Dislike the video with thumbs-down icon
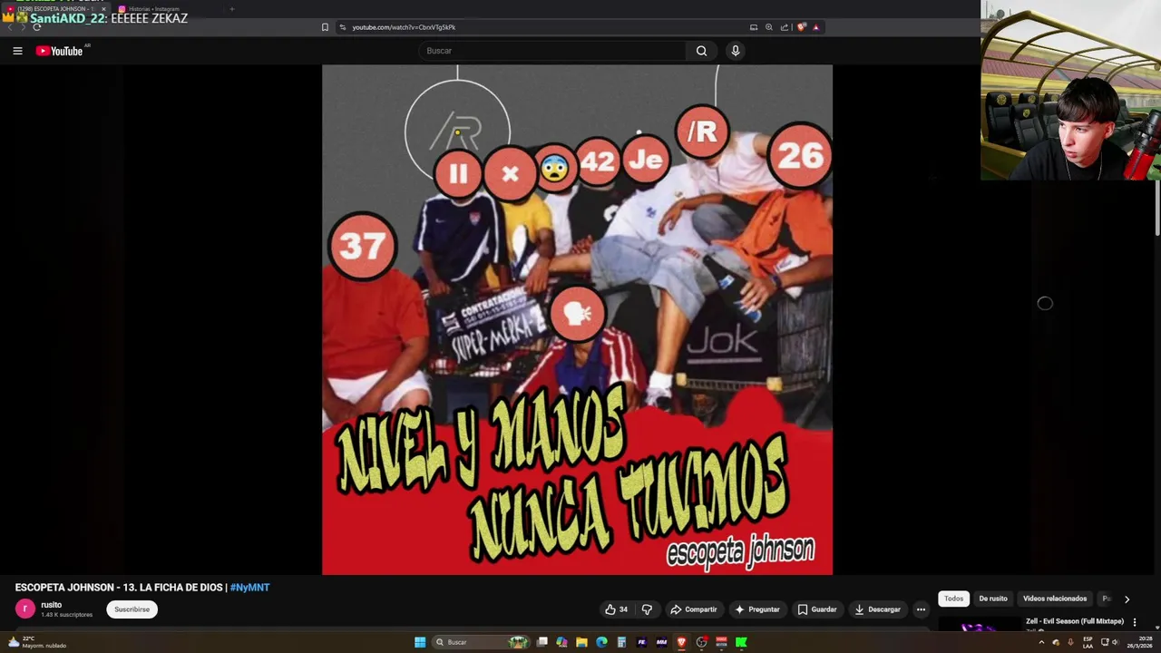This screenshot has height=653, width=1161. point(647,609)
